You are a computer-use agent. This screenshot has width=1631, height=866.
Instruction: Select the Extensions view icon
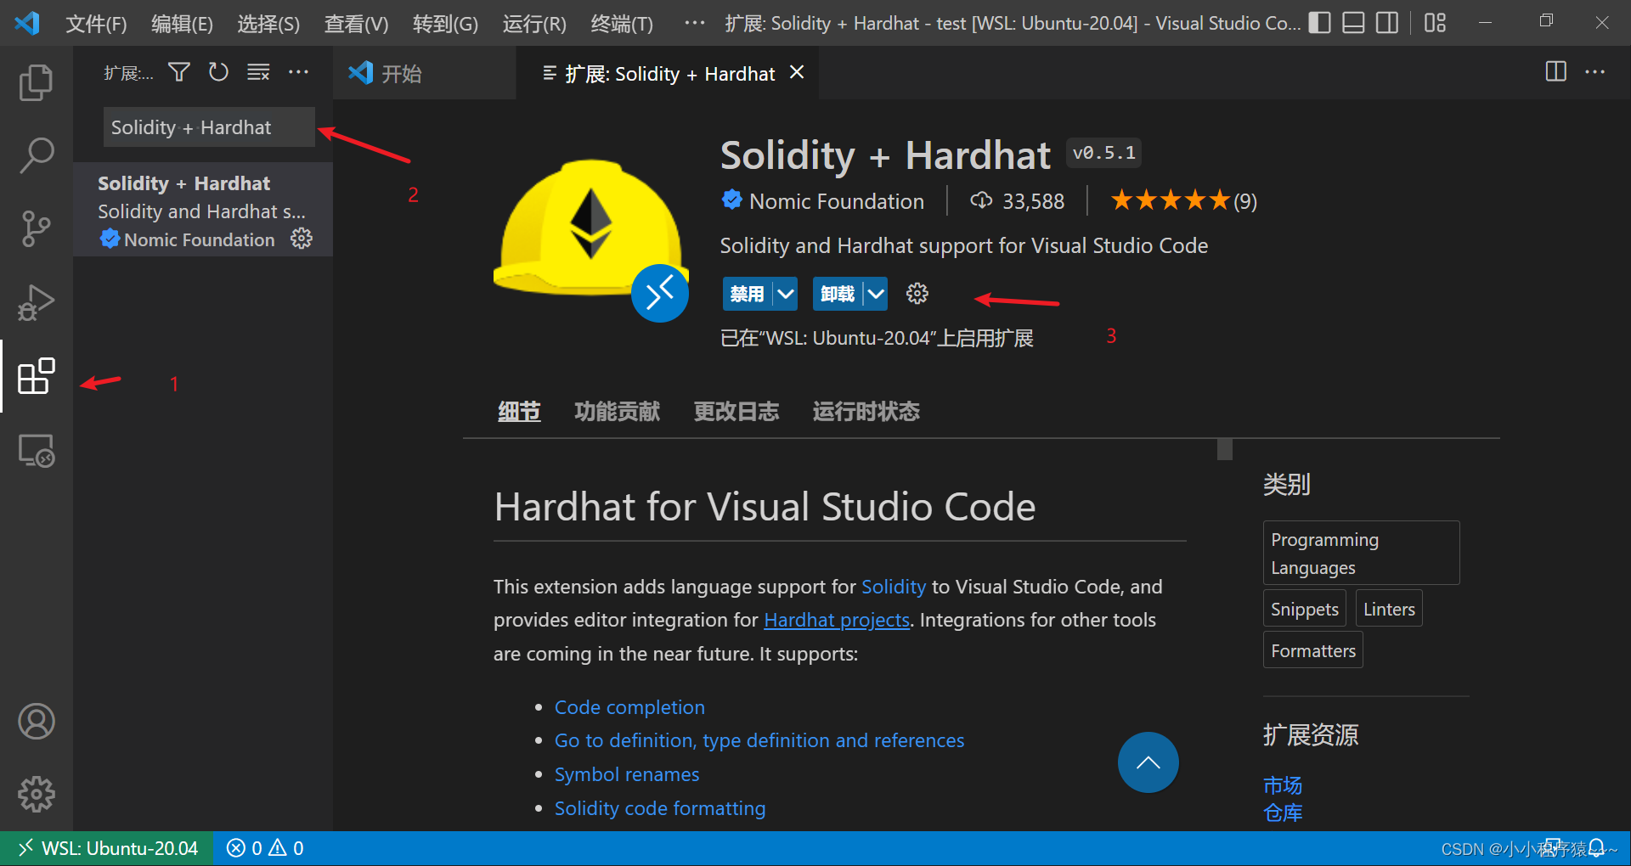(36, 376)
